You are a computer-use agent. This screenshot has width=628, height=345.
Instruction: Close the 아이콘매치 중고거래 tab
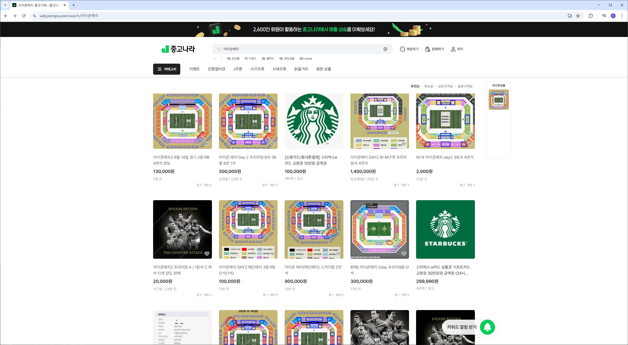click(65, 5)
